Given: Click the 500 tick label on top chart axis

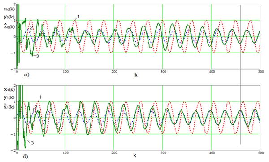Looking at the screenshot, I should coord(261,72).
